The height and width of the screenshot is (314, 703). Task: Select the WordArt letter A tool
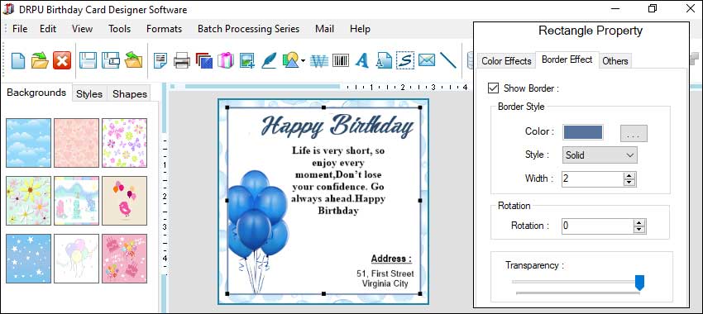[x=362, y=60]
